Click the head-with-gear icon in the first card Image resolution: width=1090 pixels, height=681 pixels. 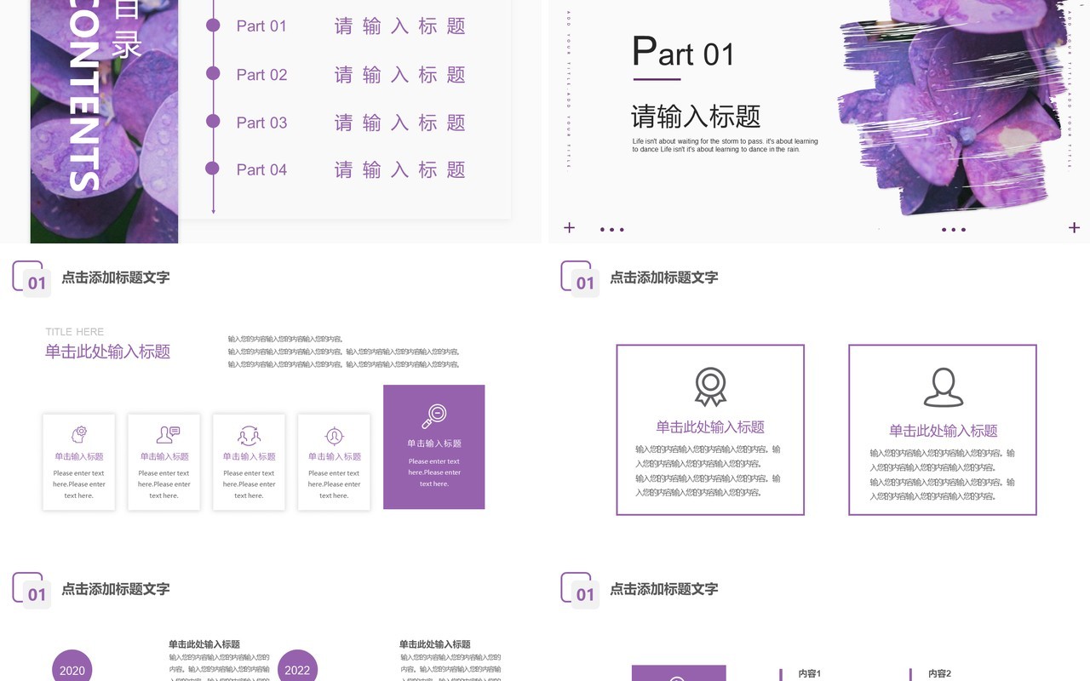79,435
